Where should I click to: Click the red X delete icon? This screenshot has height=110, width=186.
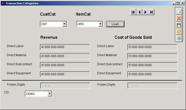[179, 18]
